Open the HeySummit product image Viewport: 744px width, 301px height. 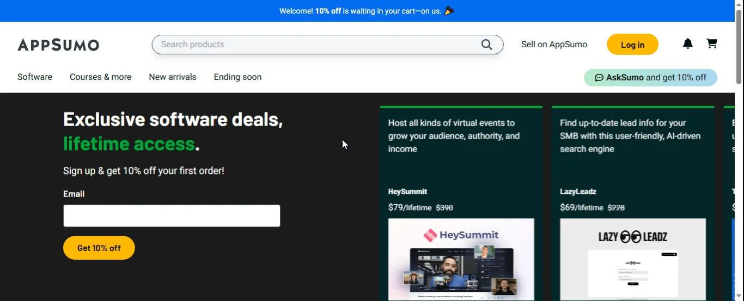point(461,260)
